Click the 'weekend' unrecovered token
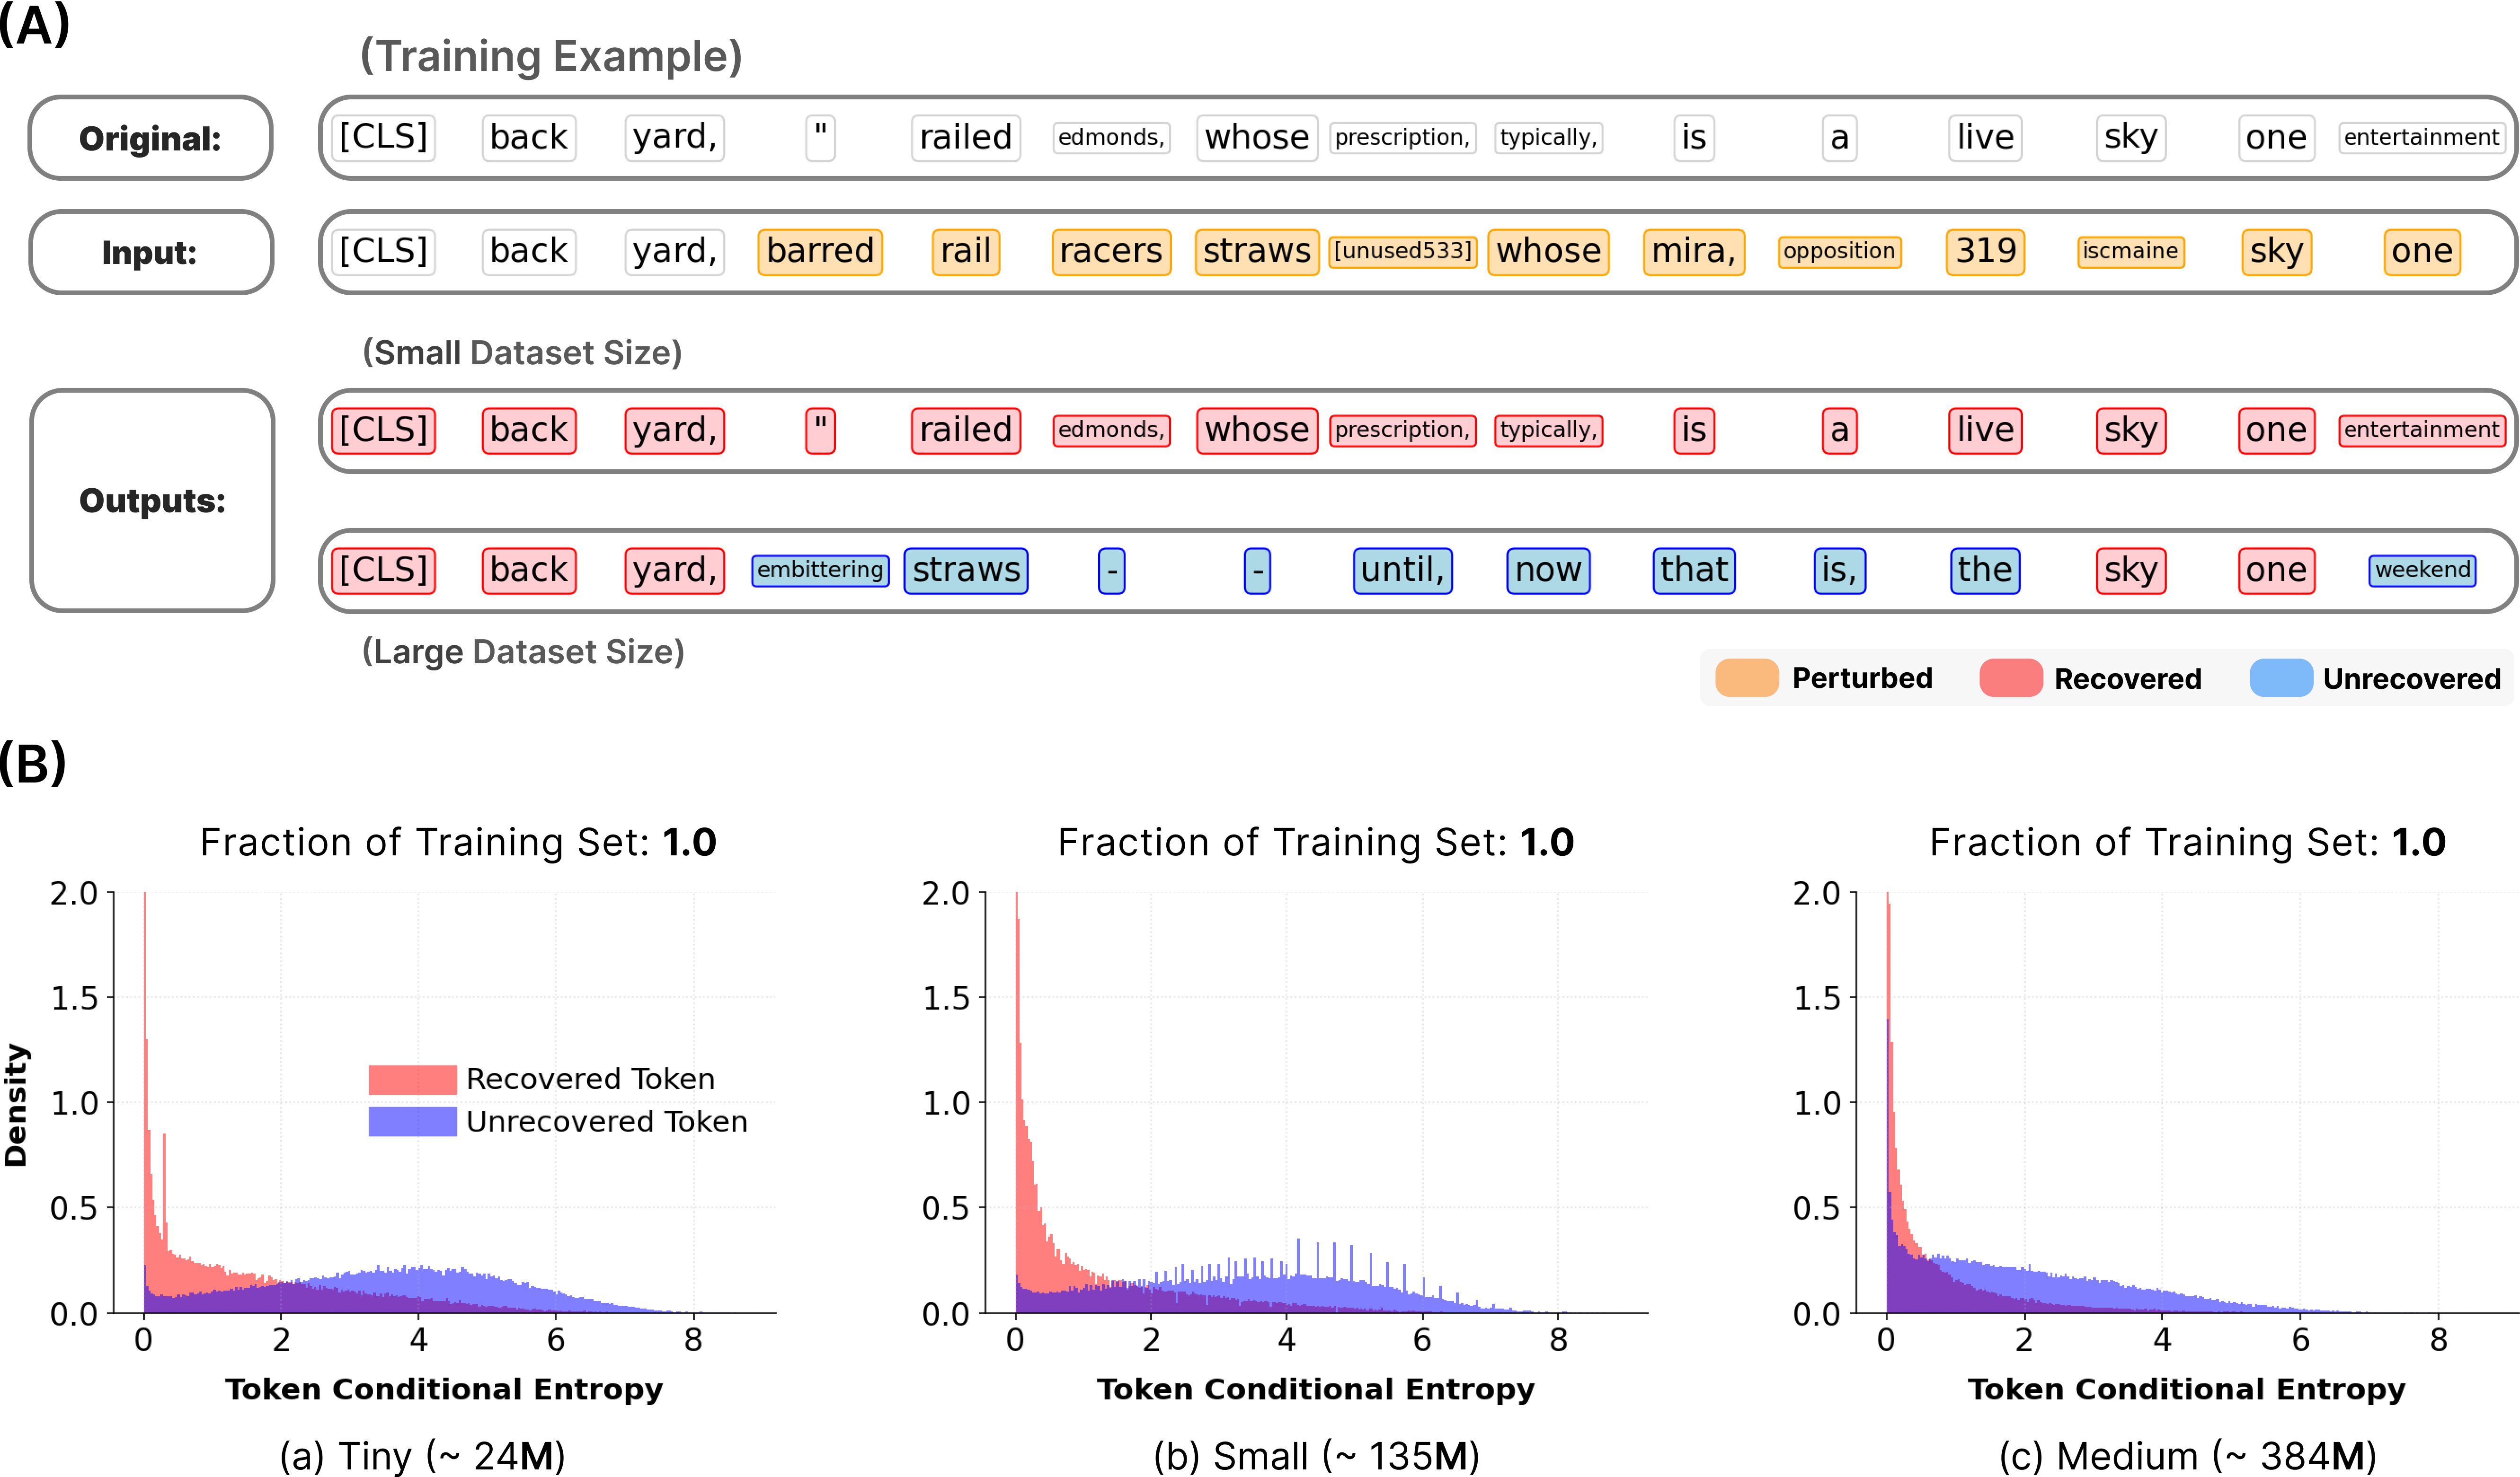 (x=2422, y=571)
